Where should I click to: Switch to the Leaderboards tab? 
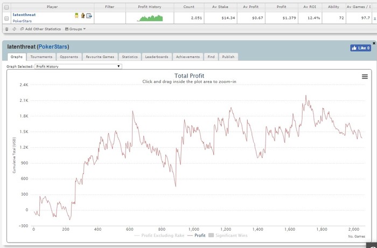[157, 57]
